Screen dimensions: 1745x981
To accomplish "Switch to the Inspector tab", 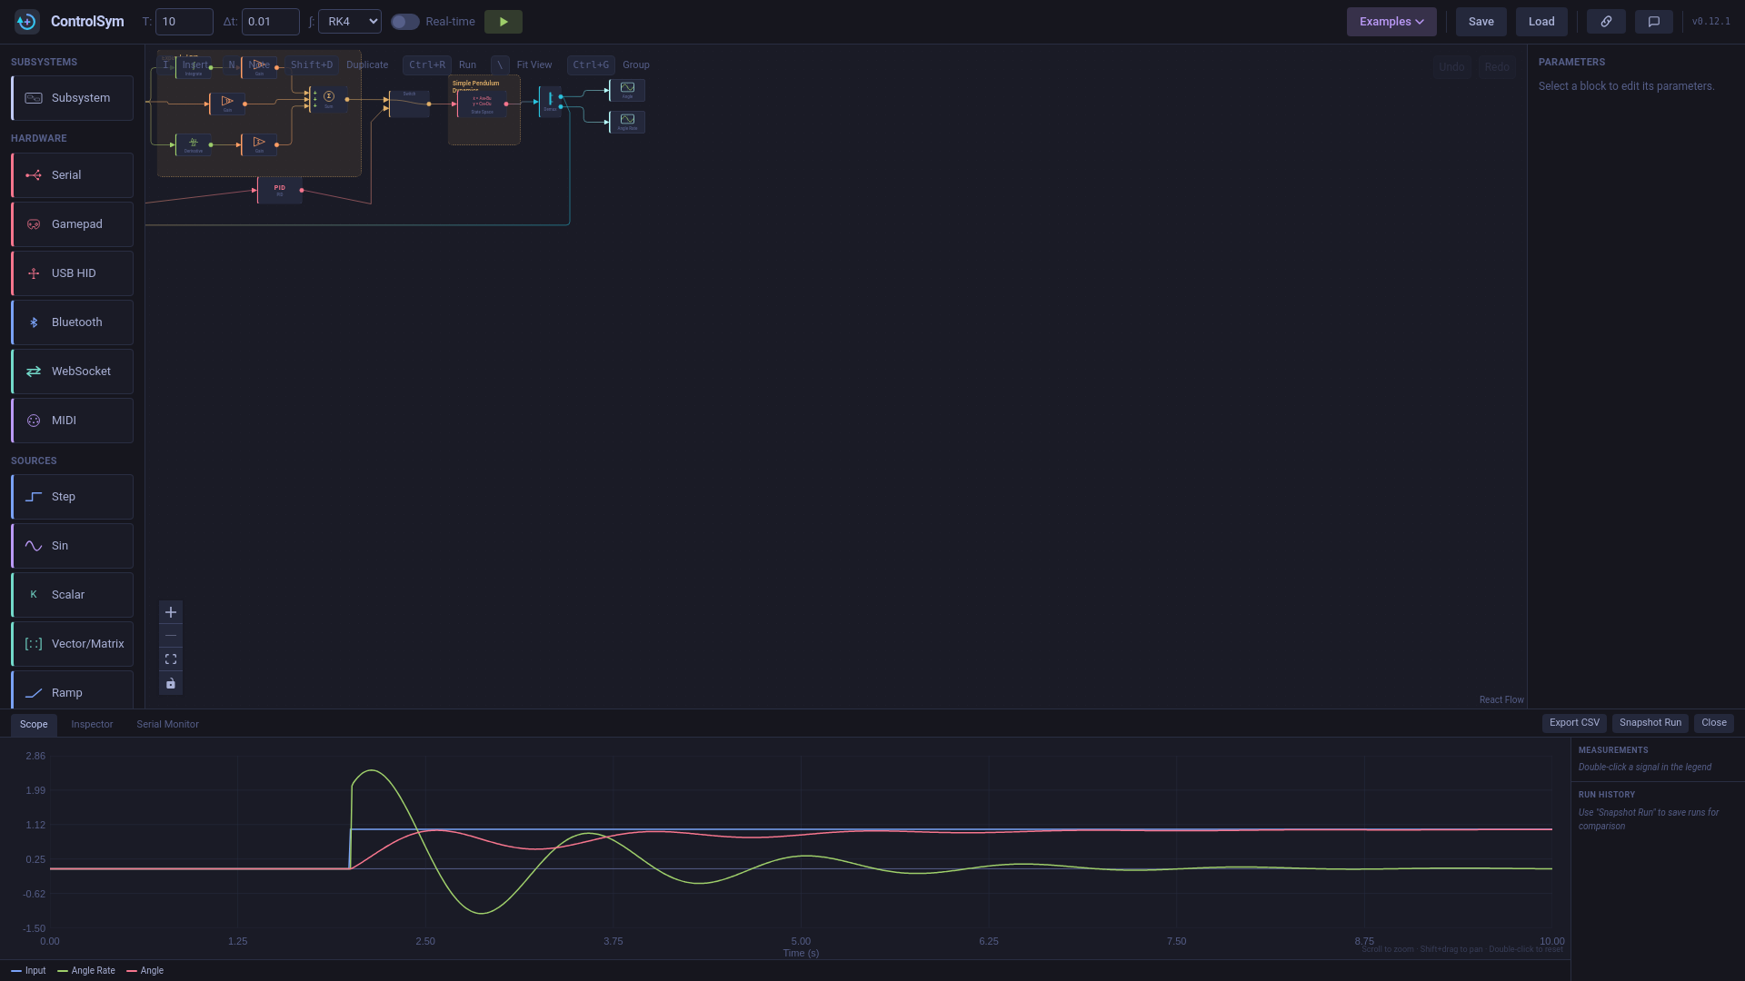I will coord(92,725).
